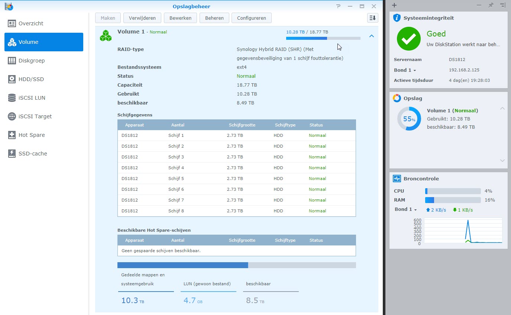Click the bottom volume allocation bar
This screenshot has width=511, height=315.
(x=236, y=265)
